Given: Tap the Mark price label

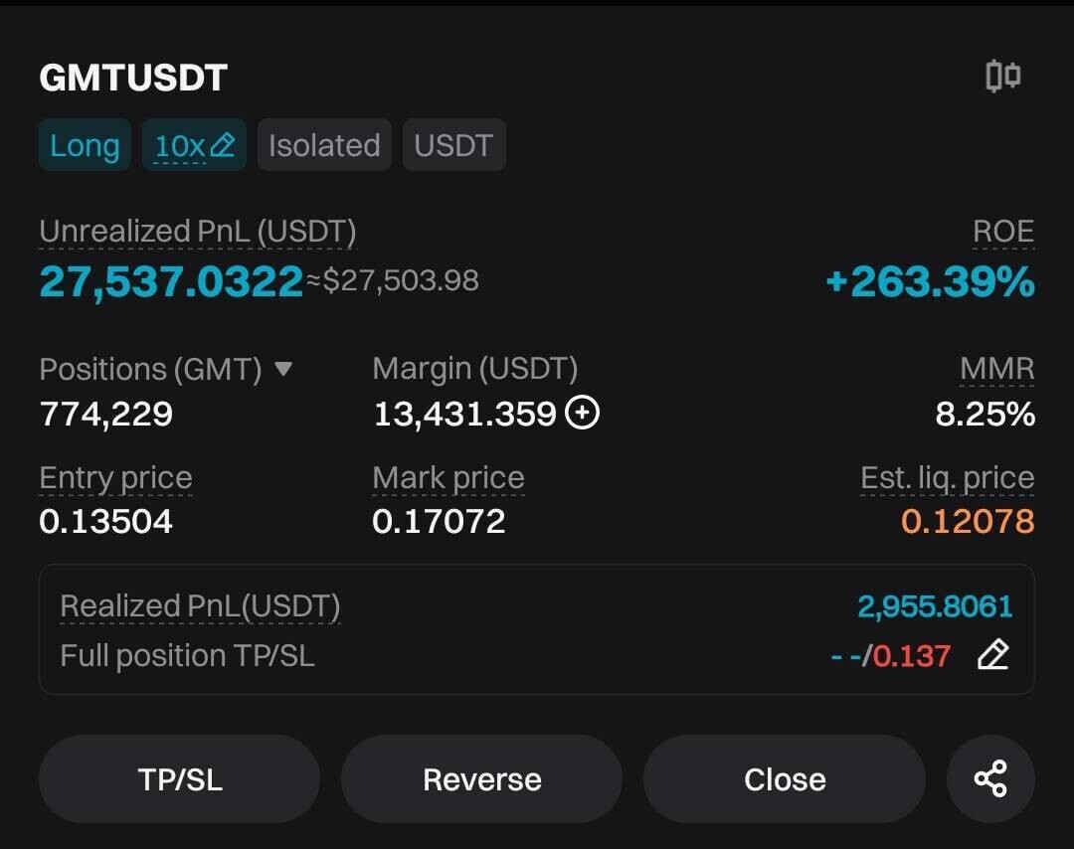Looking at the screenshot, I should pyautogui.click(x=447, y=478).
